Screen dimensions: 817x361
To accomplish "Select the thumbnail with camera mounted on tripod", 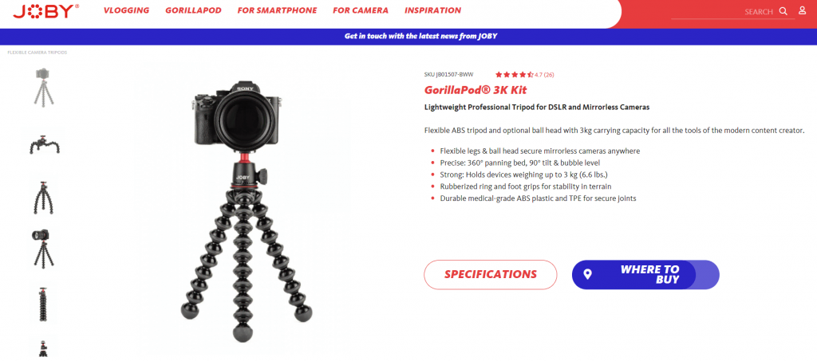I will [x=44, y=248].
